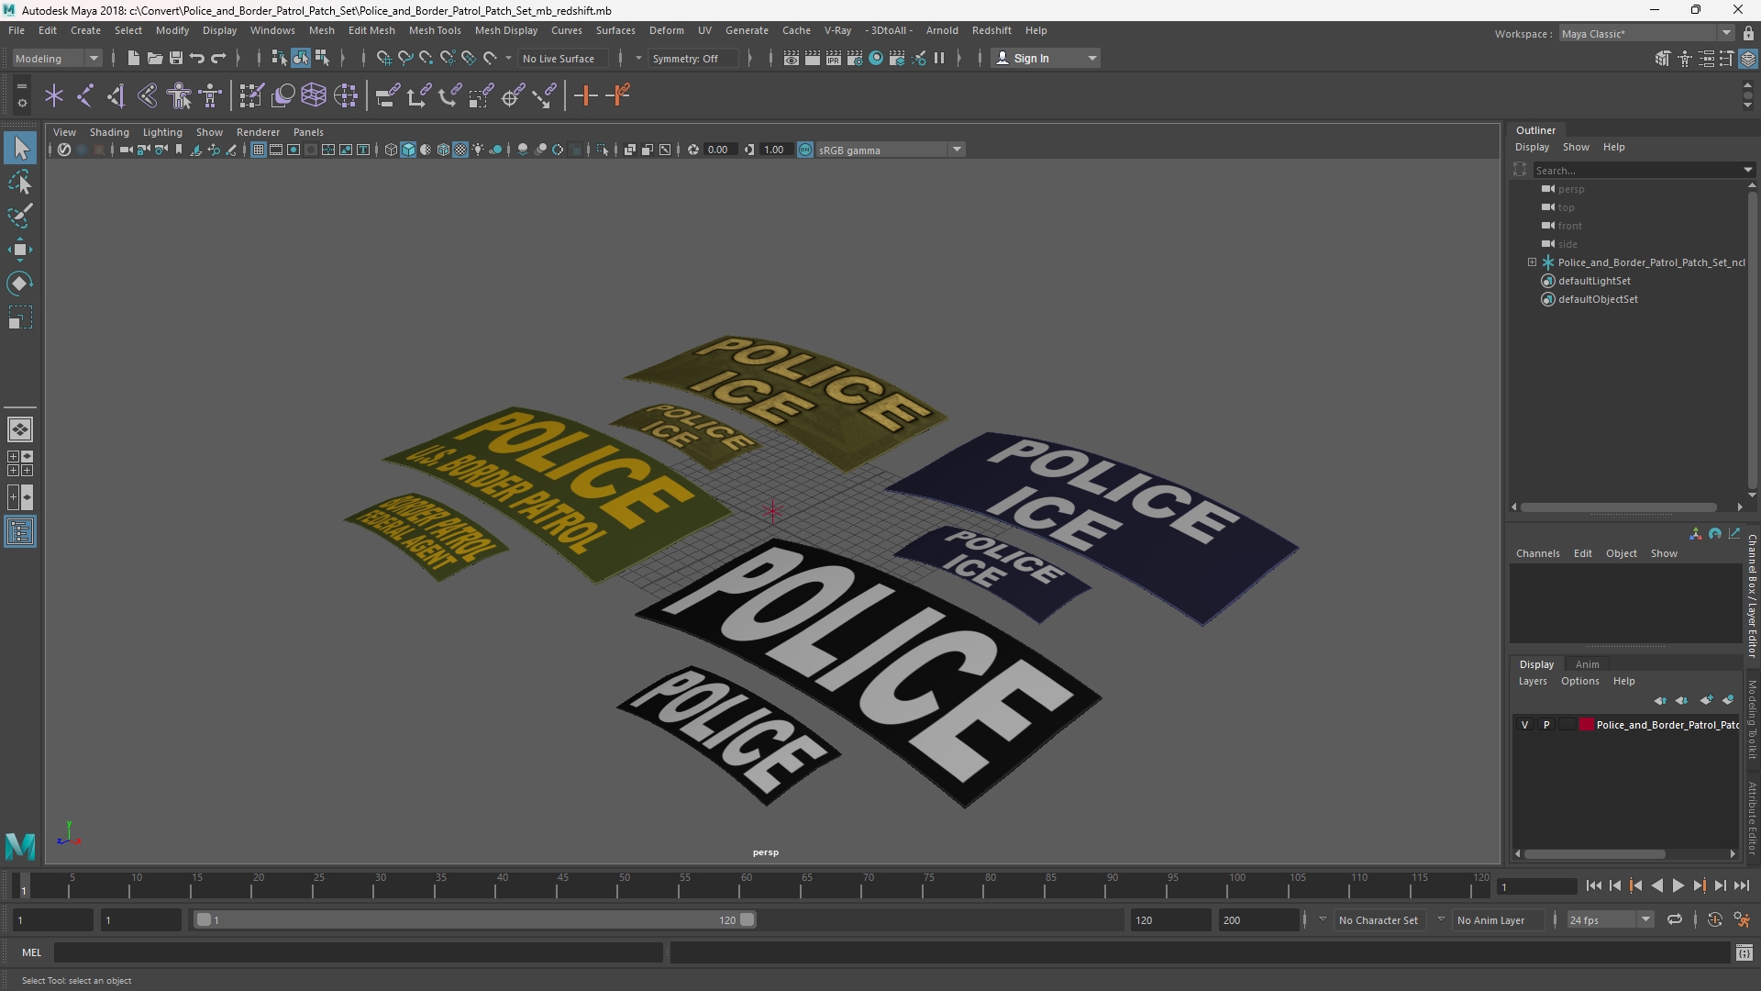Click the orange Set Key plus icon
This screenshot has width=1761, height=991.
(x=585, y=95)
